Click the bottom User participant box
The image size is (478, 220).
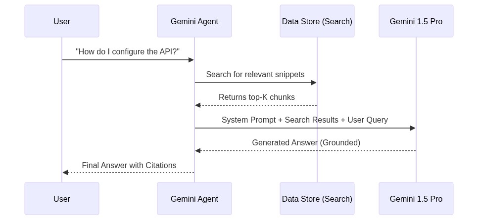pyautogui.click(x=62, y=199)
